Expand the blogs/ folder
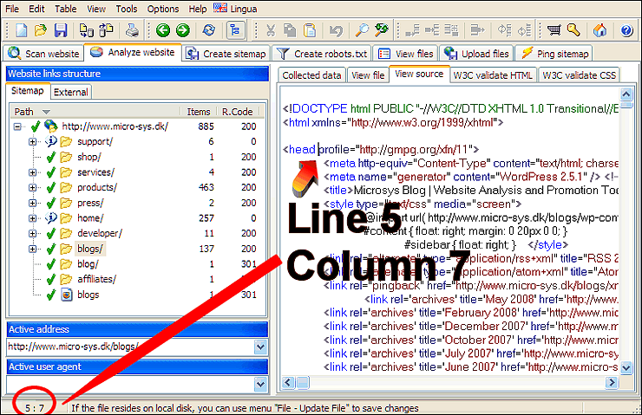This screenshot has height=415, width=642. click(32, 249)
